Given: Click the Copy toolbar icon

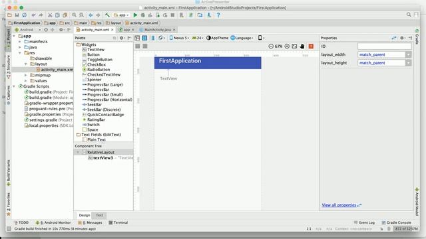Looking at the screenshot, I should point(57,15).
